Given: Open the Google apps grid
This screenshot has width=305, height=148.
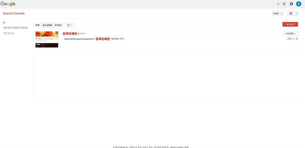Looking at the screenshot, I should (x=284, y=4).
